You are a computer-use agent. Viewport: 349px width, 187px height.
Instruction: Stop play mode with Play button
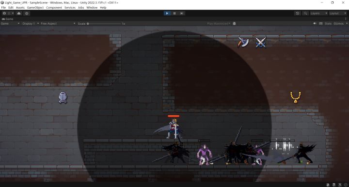pyautogui.click(x=167, y=14)
